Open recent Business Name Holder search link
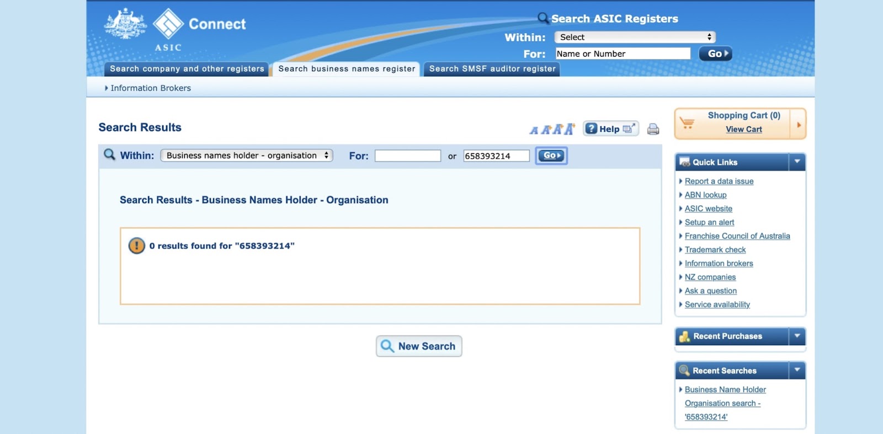The width and height of the screenshot is (883, 434). [x=725, y=403]
